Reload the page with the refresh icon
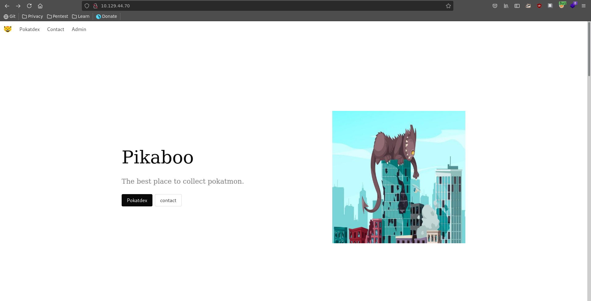 coord(29,6)
